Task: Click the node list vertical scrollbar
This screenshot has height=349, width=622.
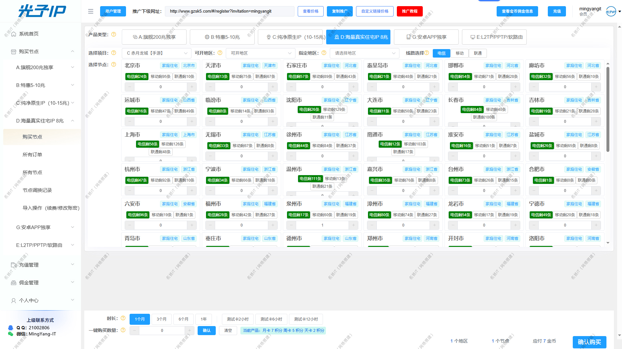Action: tap(608, 110)
